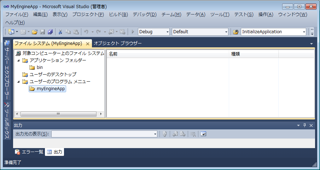Click the Undo arrow icon

(86, 32)
